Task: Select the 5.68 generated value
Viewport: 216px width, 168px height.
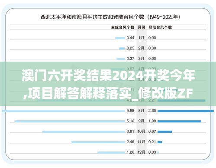Action: click(130, 111)
